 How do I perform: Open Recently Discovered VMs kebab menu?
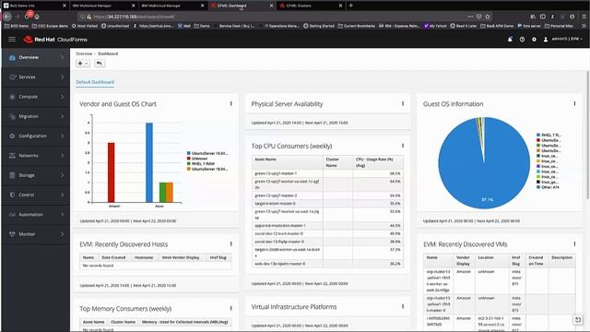(x=574, y=243)
